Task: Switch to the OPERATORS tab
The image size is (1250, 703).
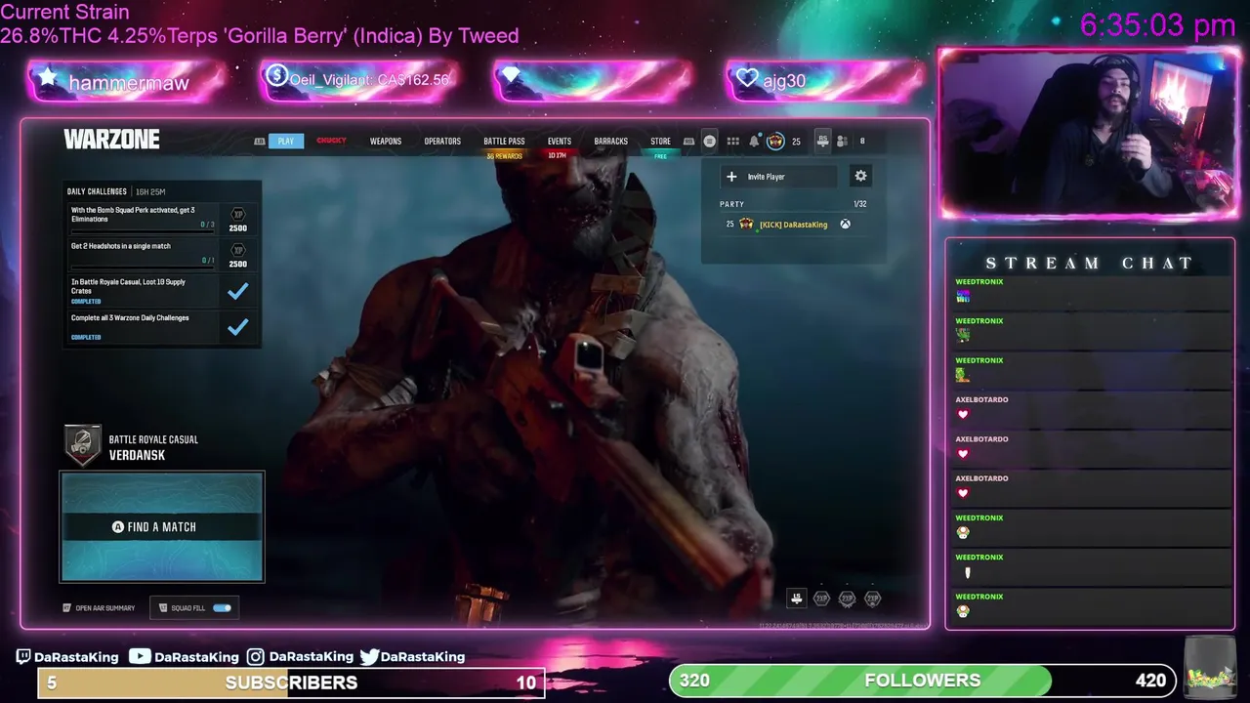Action: pos(442,142)
